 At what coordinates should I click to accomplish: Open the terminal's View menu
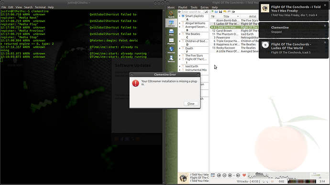pyautogui.click(x=19, y=7)
